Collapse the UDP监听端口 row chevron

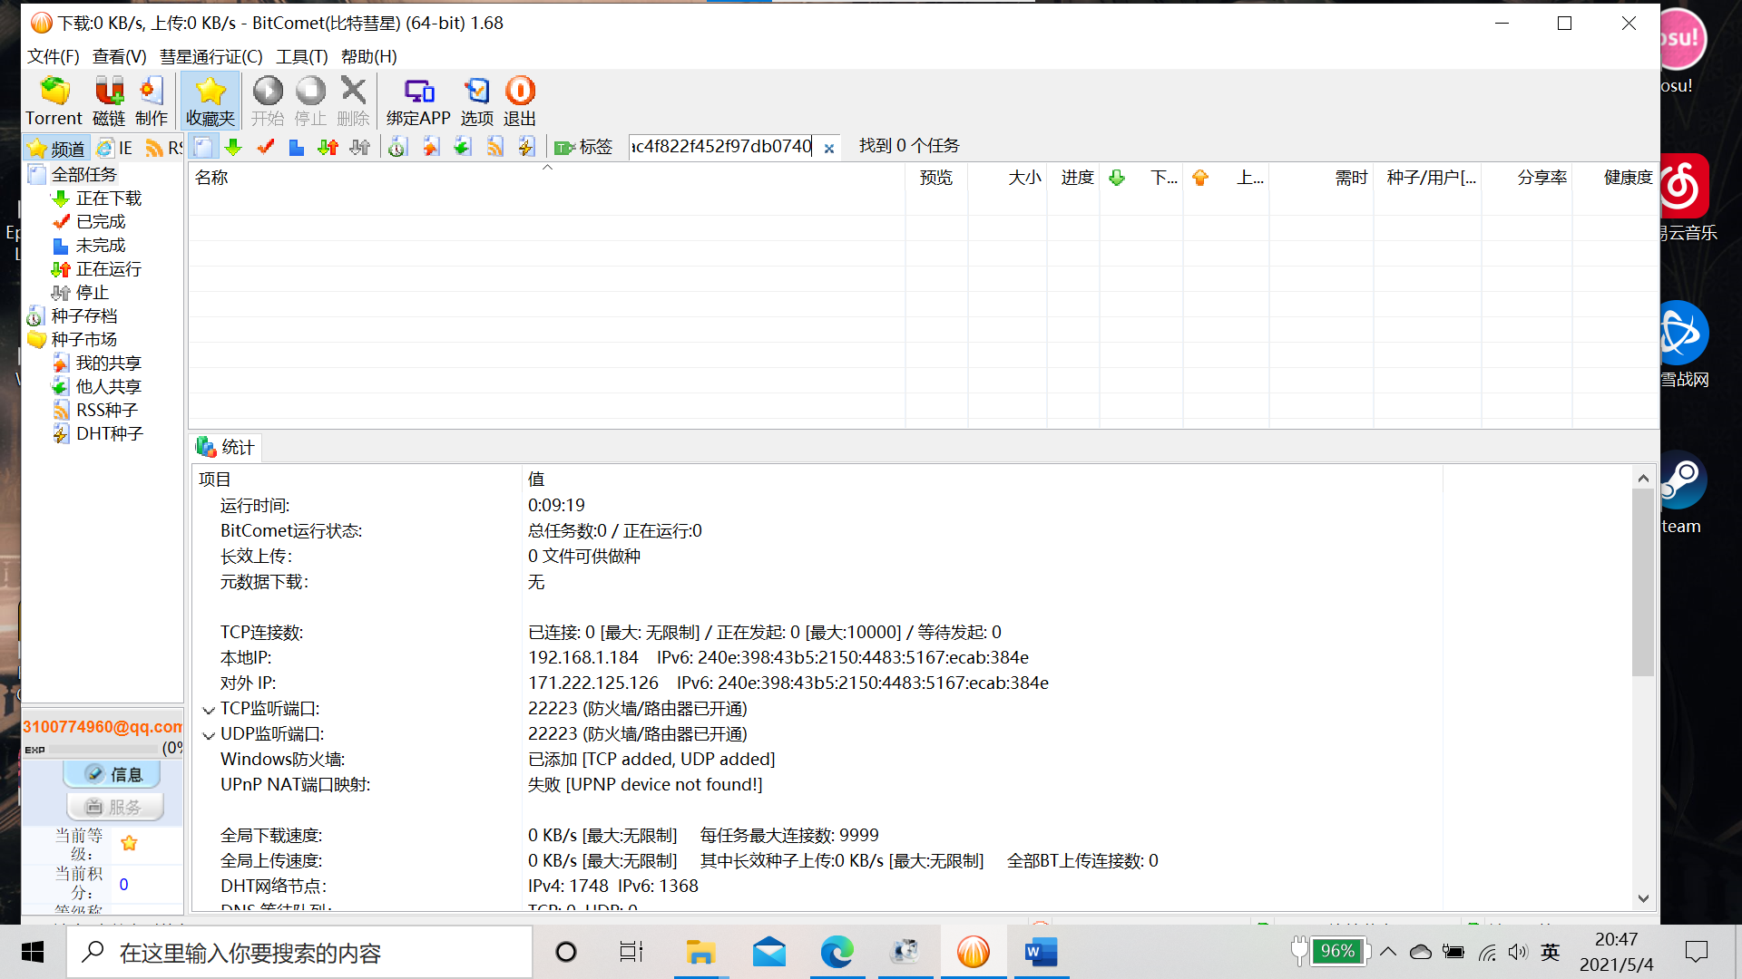[209, 735]
